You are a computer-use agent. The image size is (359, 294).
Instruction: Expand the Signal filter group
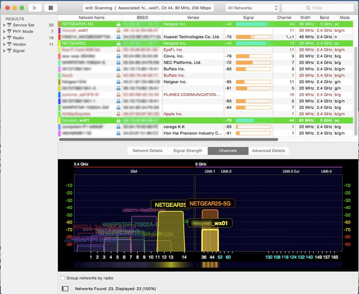pyautogui.click(x=4, y=51)
